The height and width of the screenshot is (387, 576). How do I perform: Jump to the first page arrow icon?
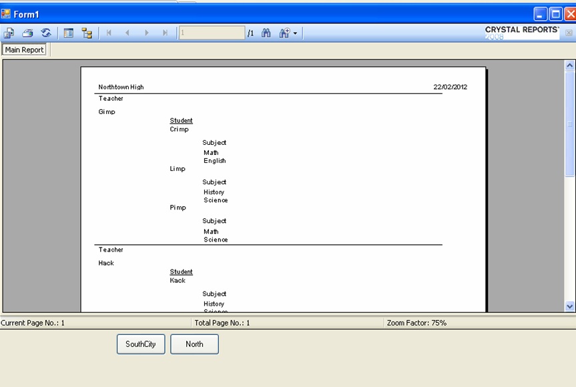pyautogui.click(x=109, y=32)
